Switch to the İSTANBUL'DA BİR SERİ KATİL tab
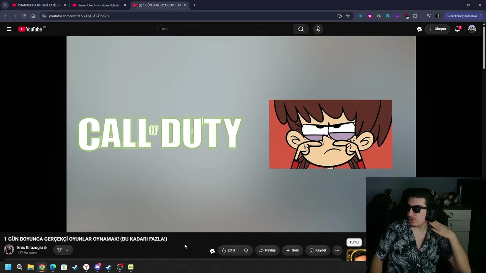The width and height of the screenshot is (486, 273). click(x=39, y=5)
